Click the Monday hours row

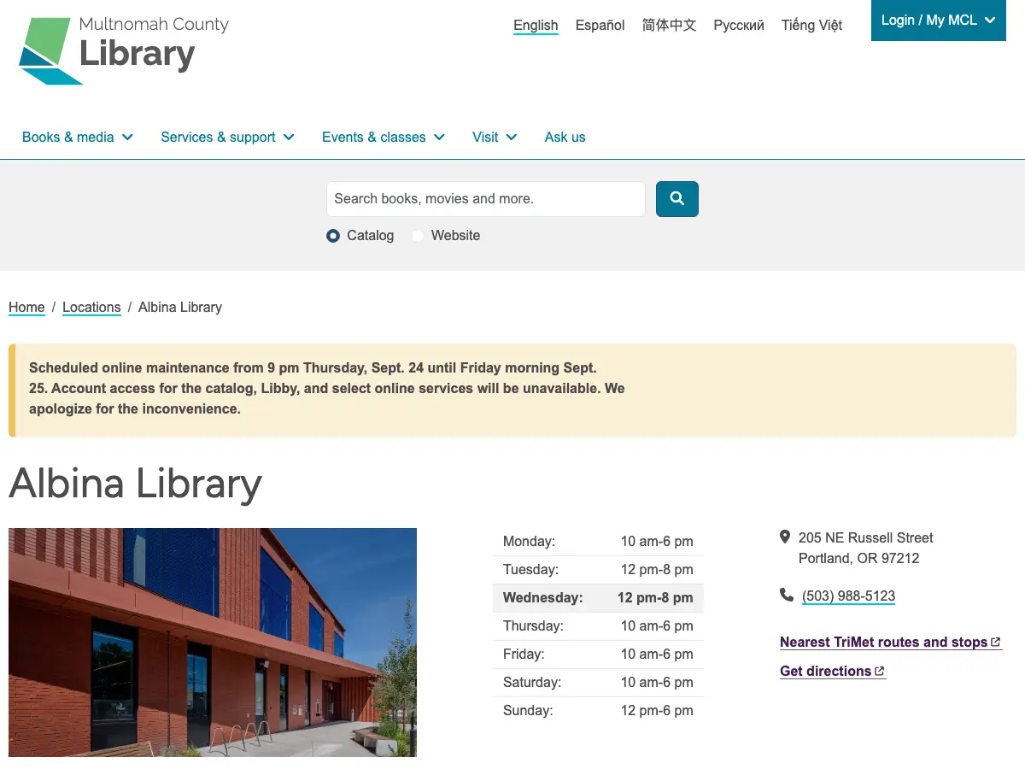tap(598, 542)
